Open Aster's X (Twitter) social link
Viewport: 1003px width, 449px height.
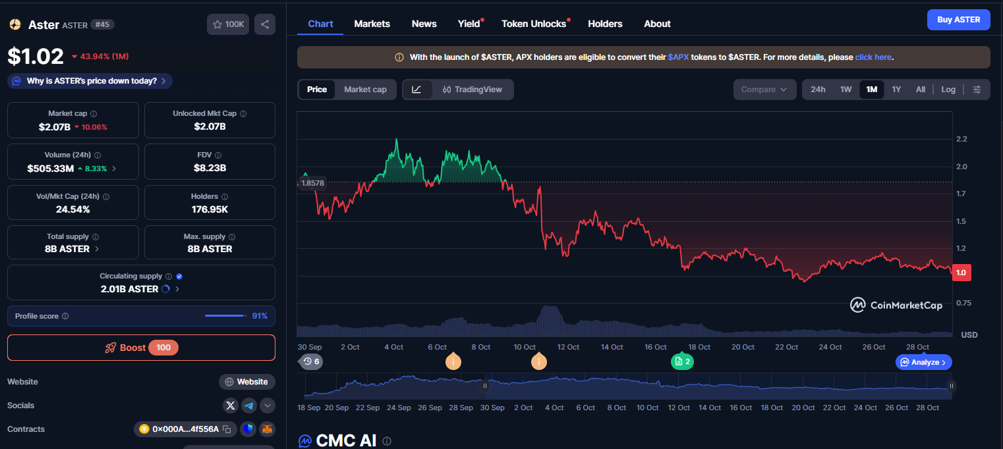(230, 406)
